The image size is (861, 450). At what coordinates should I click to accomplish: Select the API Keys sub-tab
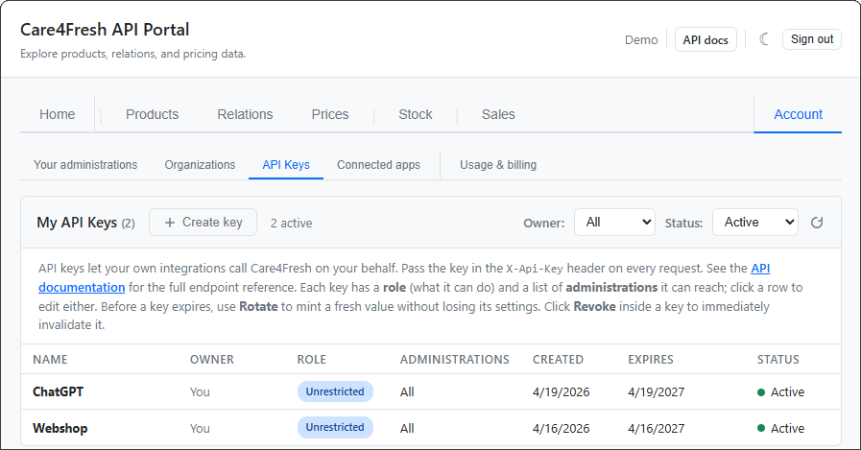coord(286,165)
